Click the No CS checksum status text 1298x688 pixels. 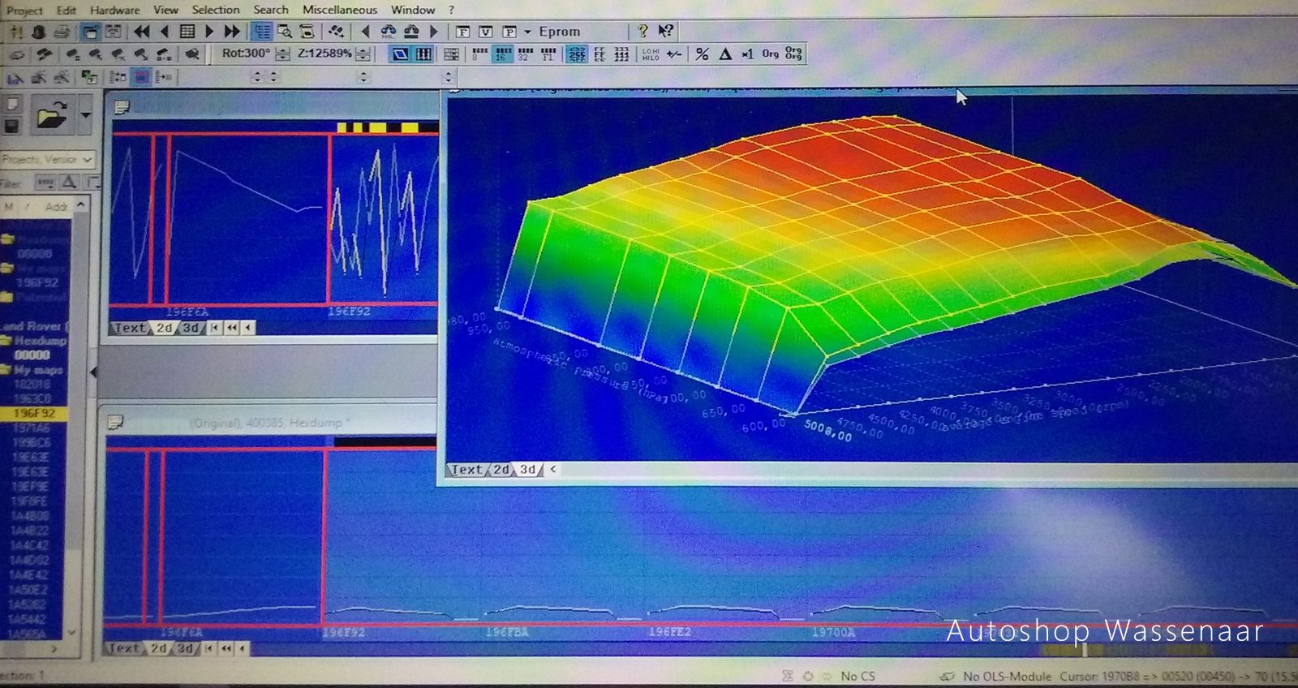tap(857, 676)
